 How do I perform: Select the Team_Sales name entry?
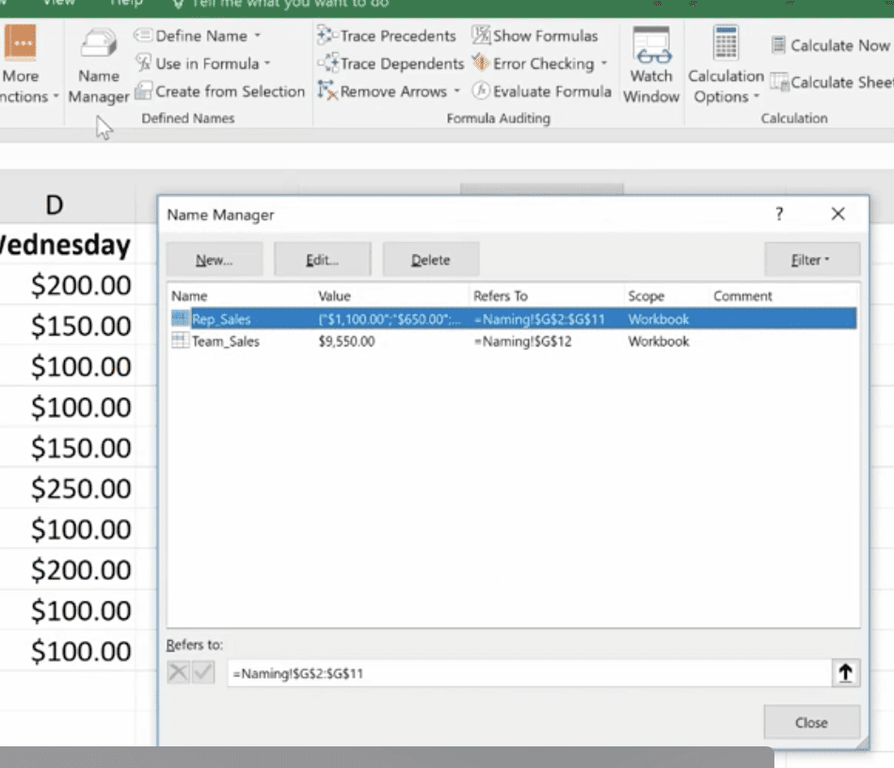click(x=226, y=342)
